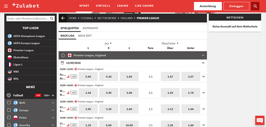Select the SPIELQUOTEN tab

click(69, 28)
